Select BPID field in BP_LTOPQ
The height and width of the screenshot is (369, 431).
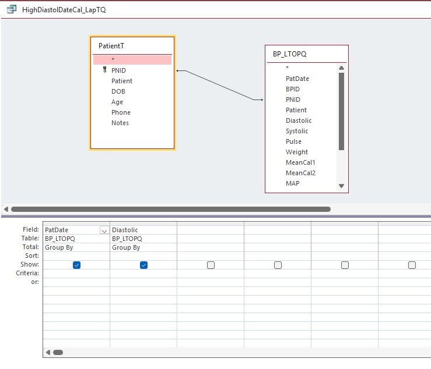[x=293, y=89]
